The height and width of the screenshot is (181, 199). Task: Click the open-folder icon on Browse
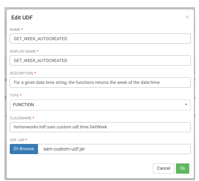[16, 149]
